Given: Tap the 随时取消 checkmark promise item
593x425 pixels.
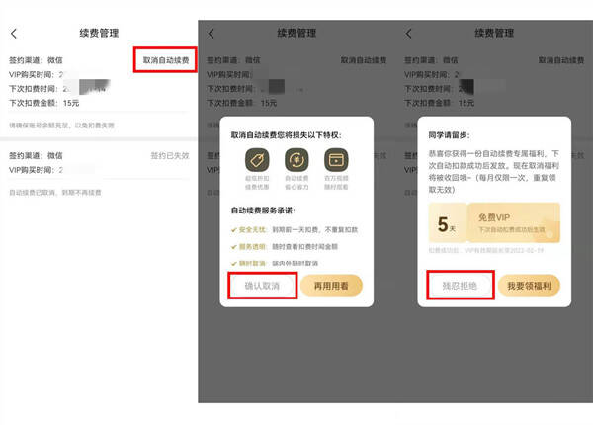Looking at the screenshot, I should 275,263.
